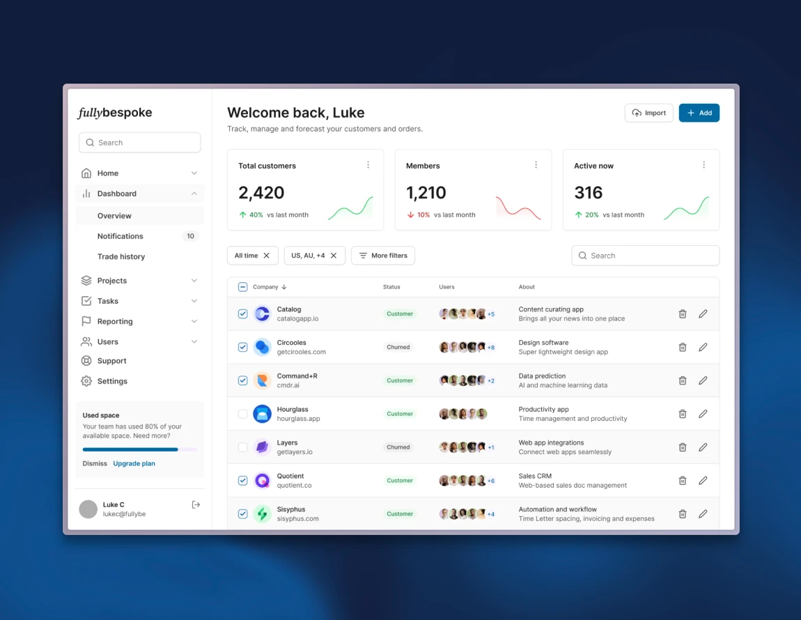Click the fullybespoke logo

tap(115, 112)
